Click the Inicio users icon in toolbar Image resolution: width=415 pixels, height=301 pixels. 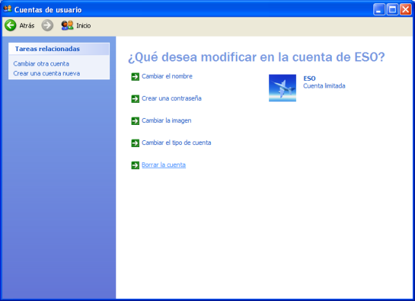click(x=67, y=26)
